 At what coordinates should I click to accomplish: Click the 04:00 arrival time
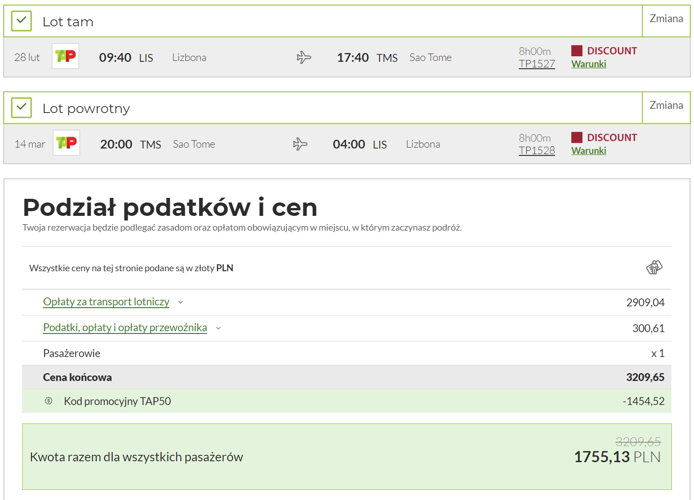coord(349,144)
